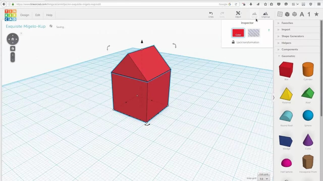Click the navigation help question mark
The height and width of the screenshot is (181, 323).
21,33
